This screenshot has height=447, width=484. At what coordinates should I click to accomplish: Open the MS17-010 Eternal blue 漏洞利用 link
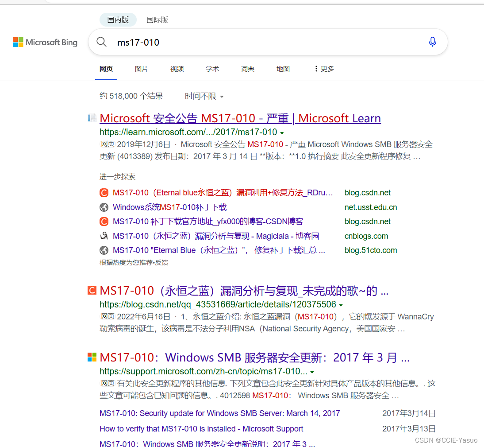(x=223, y=193)
